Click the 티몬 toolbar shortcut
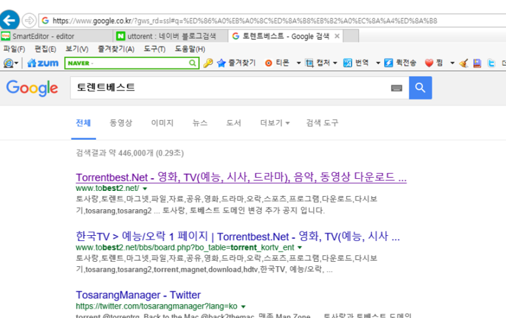The height and width of the screenshot is (318, 506). (277, 63)
